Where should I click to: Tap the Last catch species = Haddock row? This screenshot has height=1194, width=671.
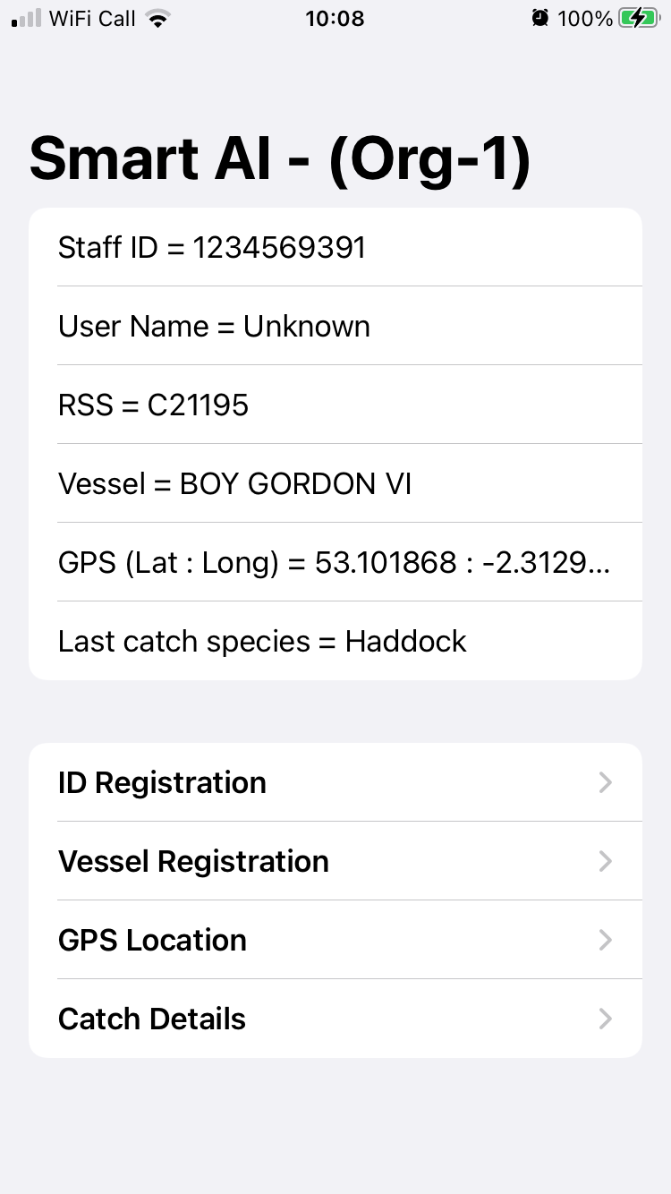(335, 641)
